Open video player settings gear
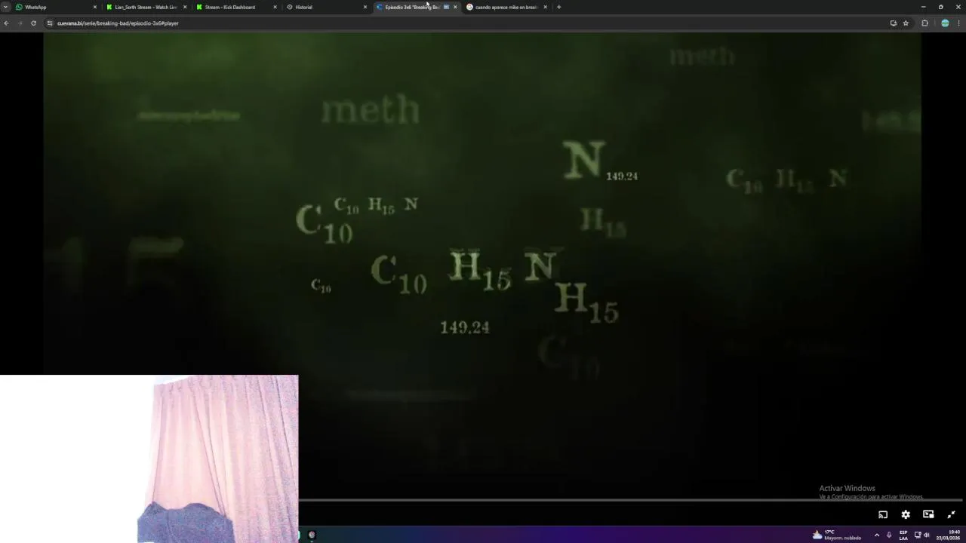966x543 pixels. click(x=906, y=514)
